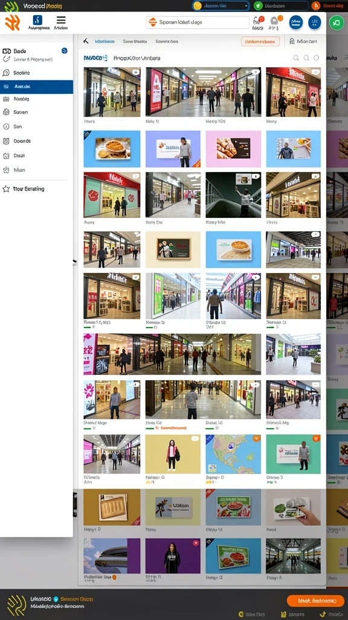Viewport: 348px width, 620px height.
Task: Expand the search field with the orange icon
Action: point(198,22)
